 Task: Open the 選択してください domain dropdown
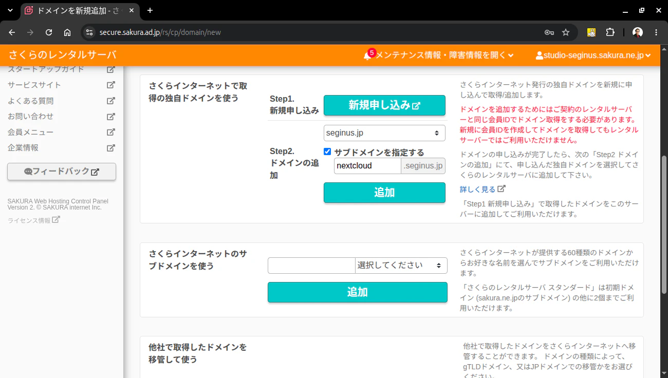[401, 266]
